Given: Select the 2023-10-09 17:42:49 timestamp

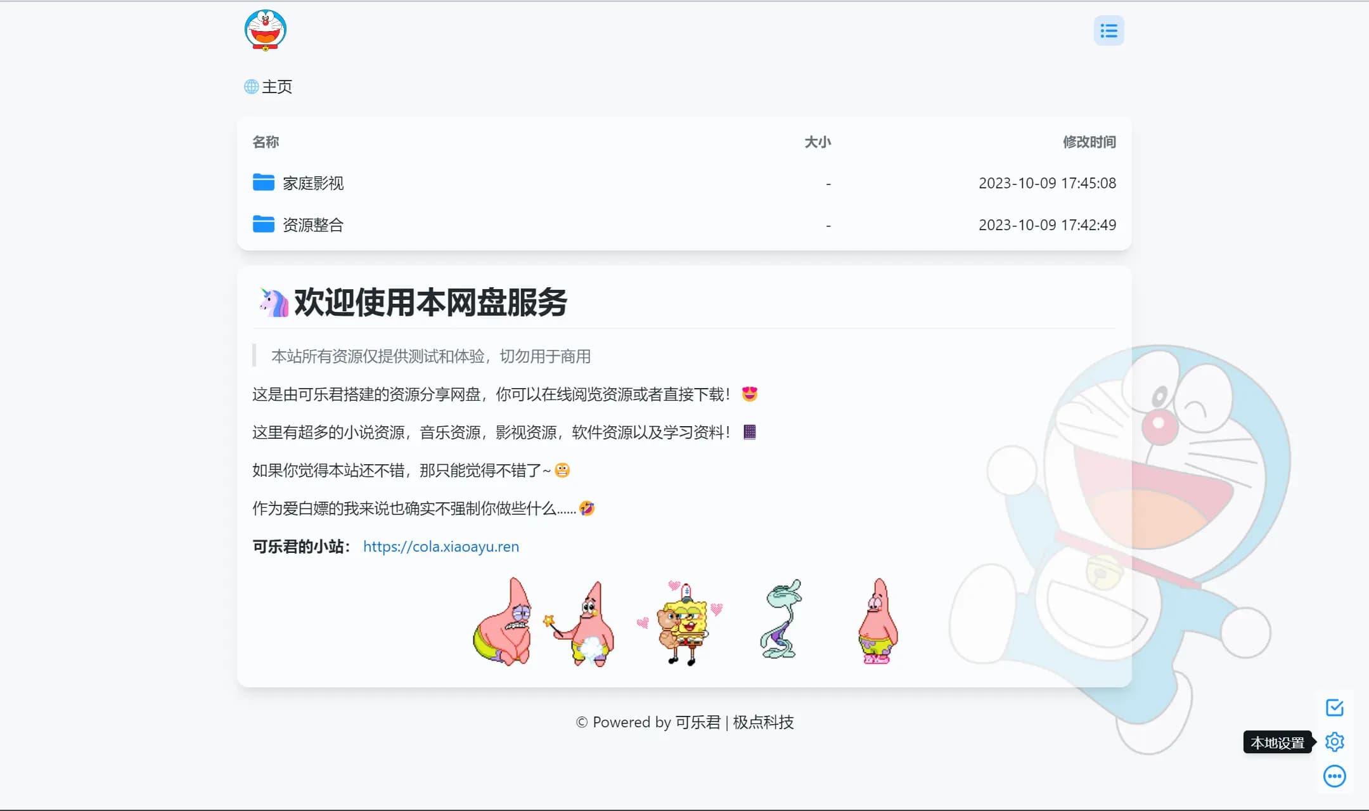Looking at the screenshot, I should (x=1047, y=225).
